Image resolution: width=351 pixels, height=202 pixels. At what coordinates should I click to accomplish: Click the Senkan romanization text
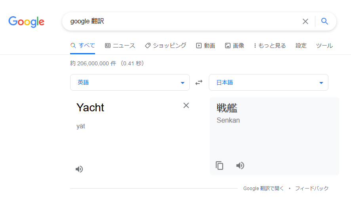pos(228,120)
